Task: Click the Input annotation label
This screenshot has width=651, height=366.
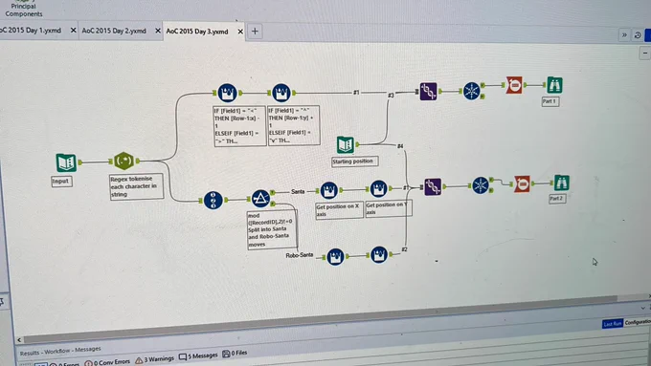Action: coord(61,182)
